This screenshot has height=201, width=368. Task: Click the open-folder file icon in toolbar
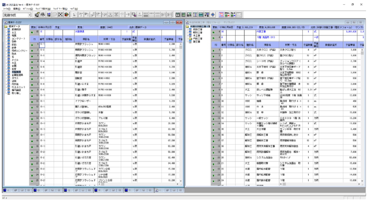[x=37, y=15]
